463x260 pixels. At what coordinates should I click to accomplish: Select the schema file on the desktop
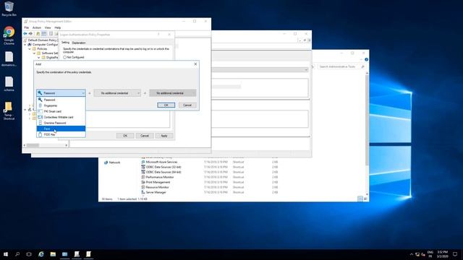point(9,84)
